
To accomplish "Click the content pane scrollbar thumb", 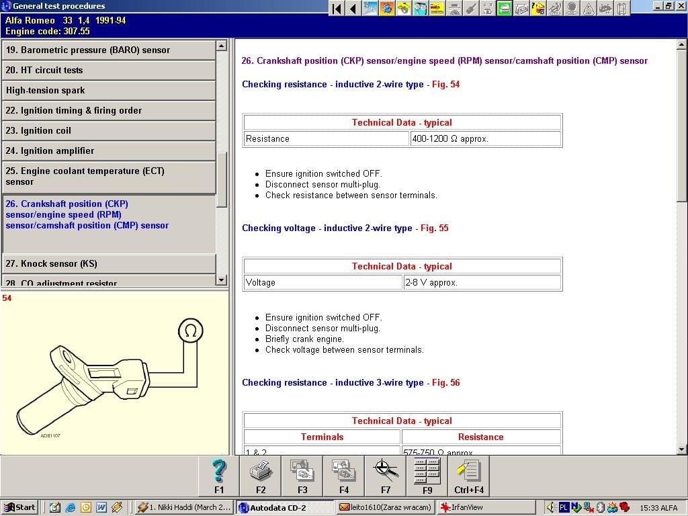I will coord(681,126).
